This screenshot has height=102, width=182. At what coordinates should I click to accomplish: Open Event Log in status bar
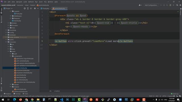tap(175, 94)
